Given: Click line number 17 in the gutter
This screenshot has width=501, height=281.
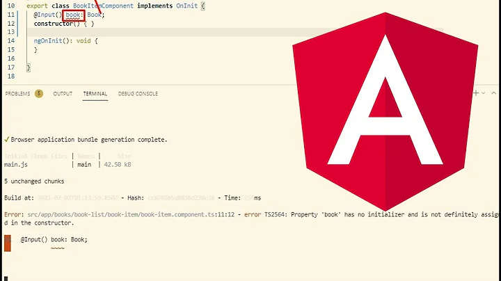Looking at the screenshot, I should (x=11, y=67).
